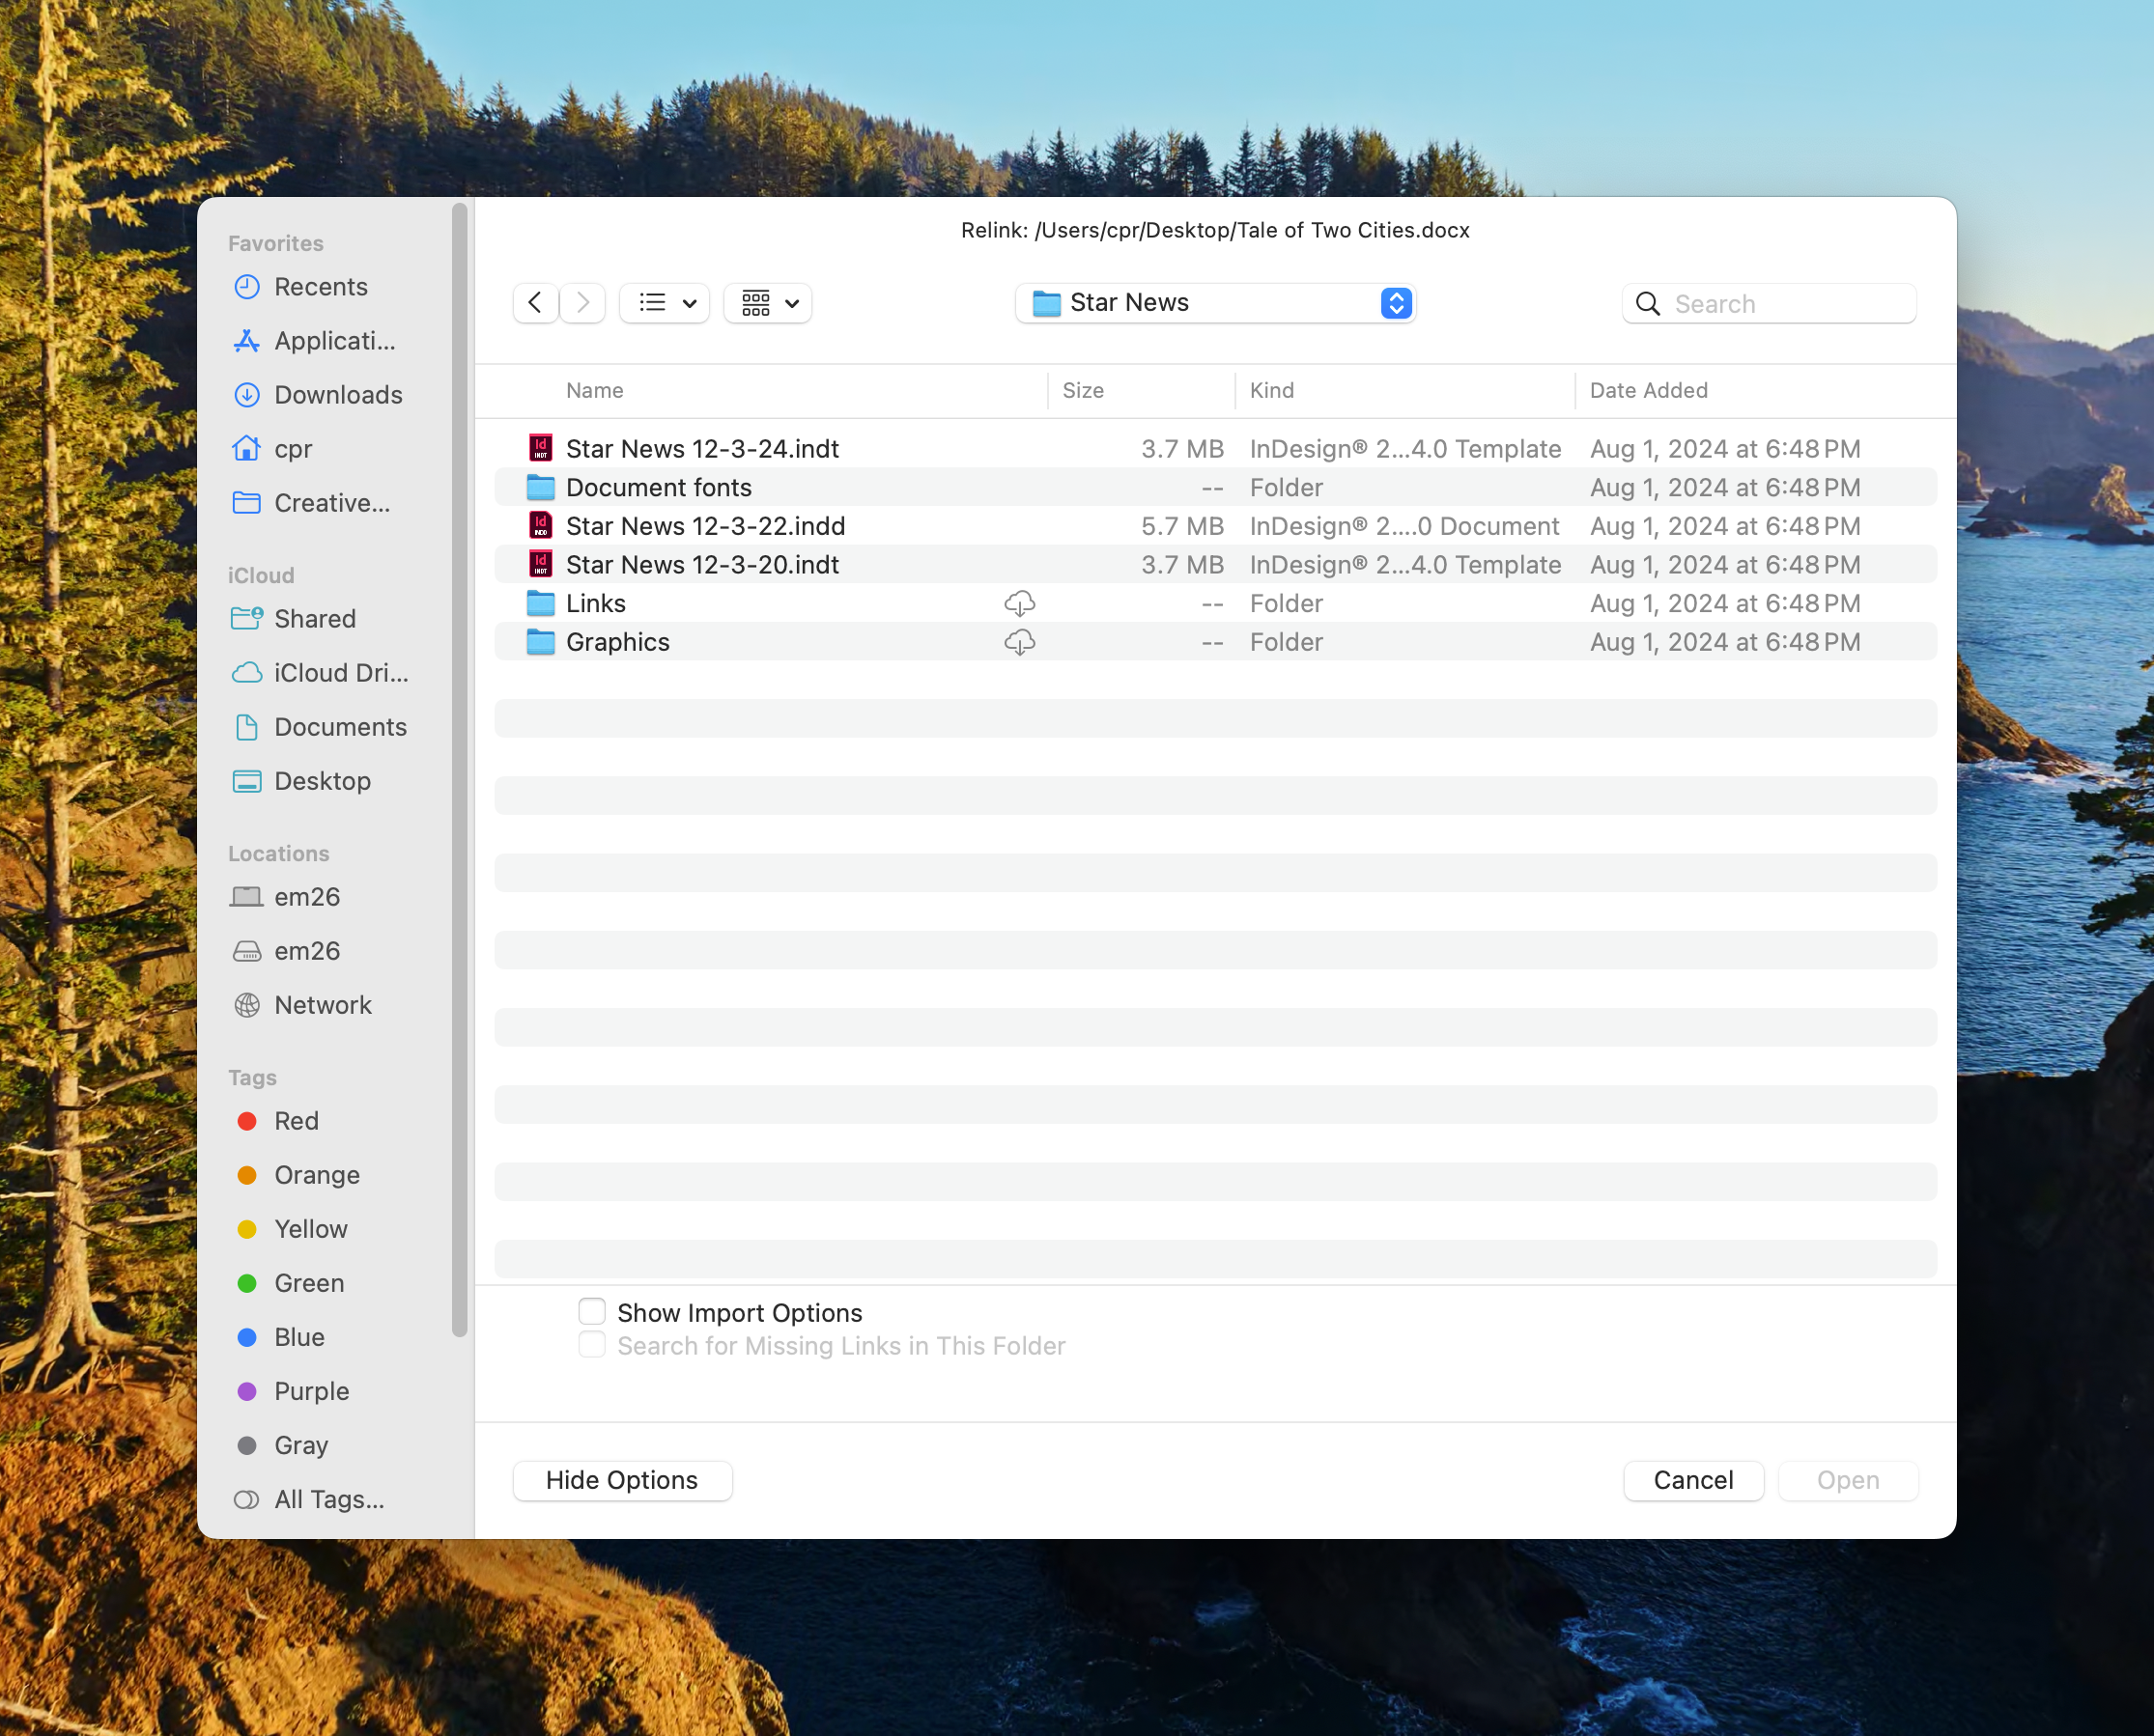Select the Red tag in sidebar

[297, 1121]
